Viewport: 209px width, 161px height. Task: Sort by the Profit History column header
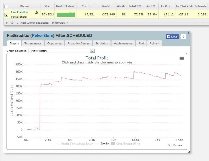[65, 6]
